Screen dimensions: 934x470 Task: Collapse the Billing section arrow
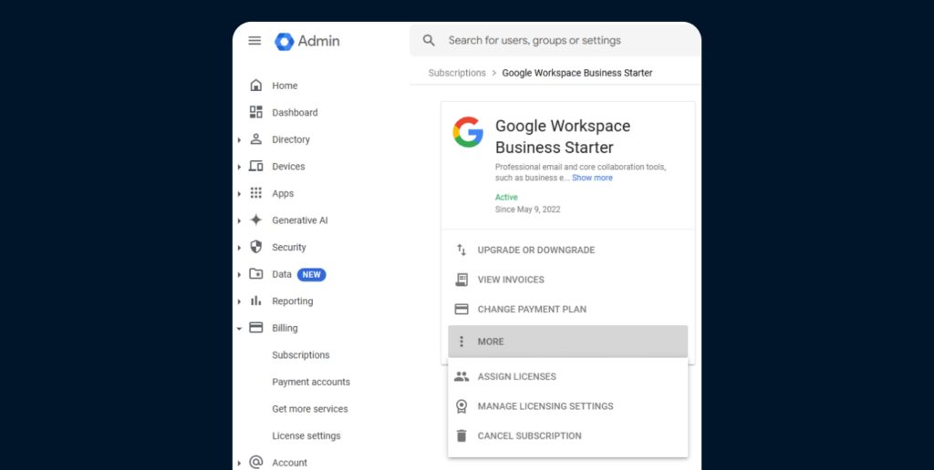[x=240, y=329]
